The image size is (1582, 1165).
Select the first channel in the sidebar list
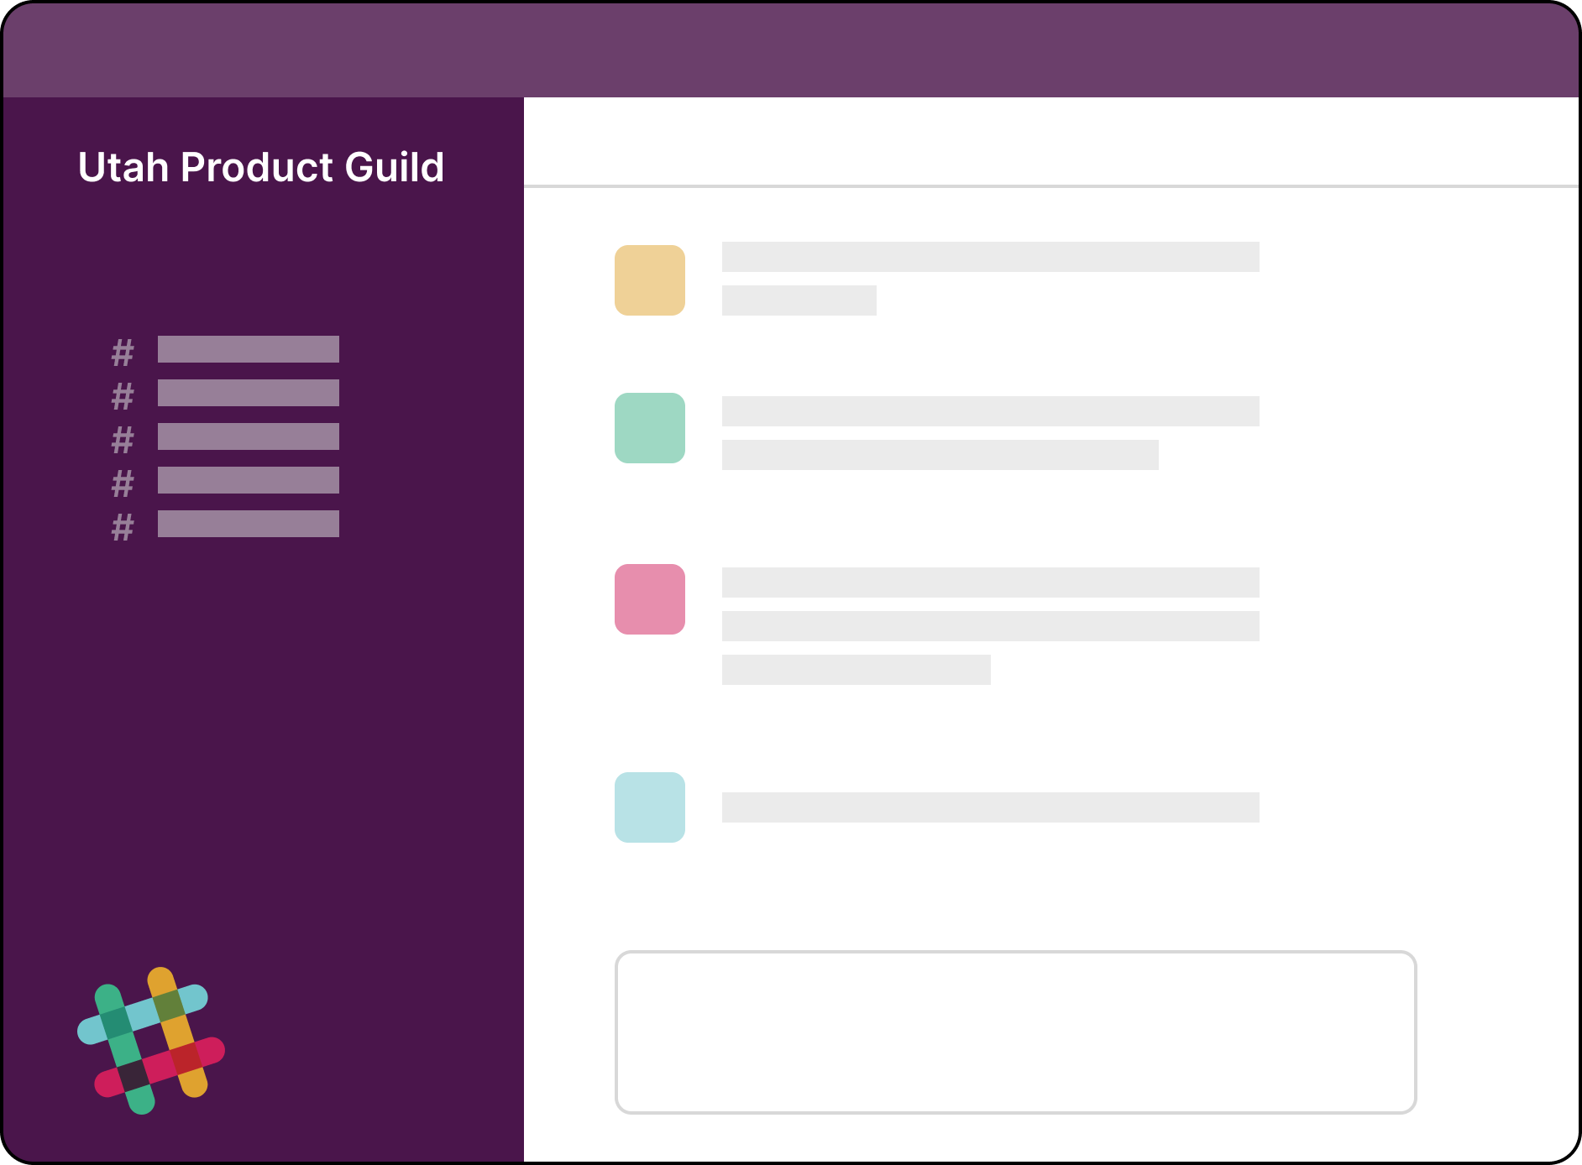(x=249, y=349)
